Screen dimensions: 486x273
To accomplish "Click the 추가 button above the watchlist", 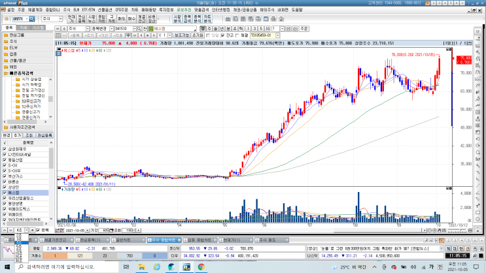I will tap(18, 136).
